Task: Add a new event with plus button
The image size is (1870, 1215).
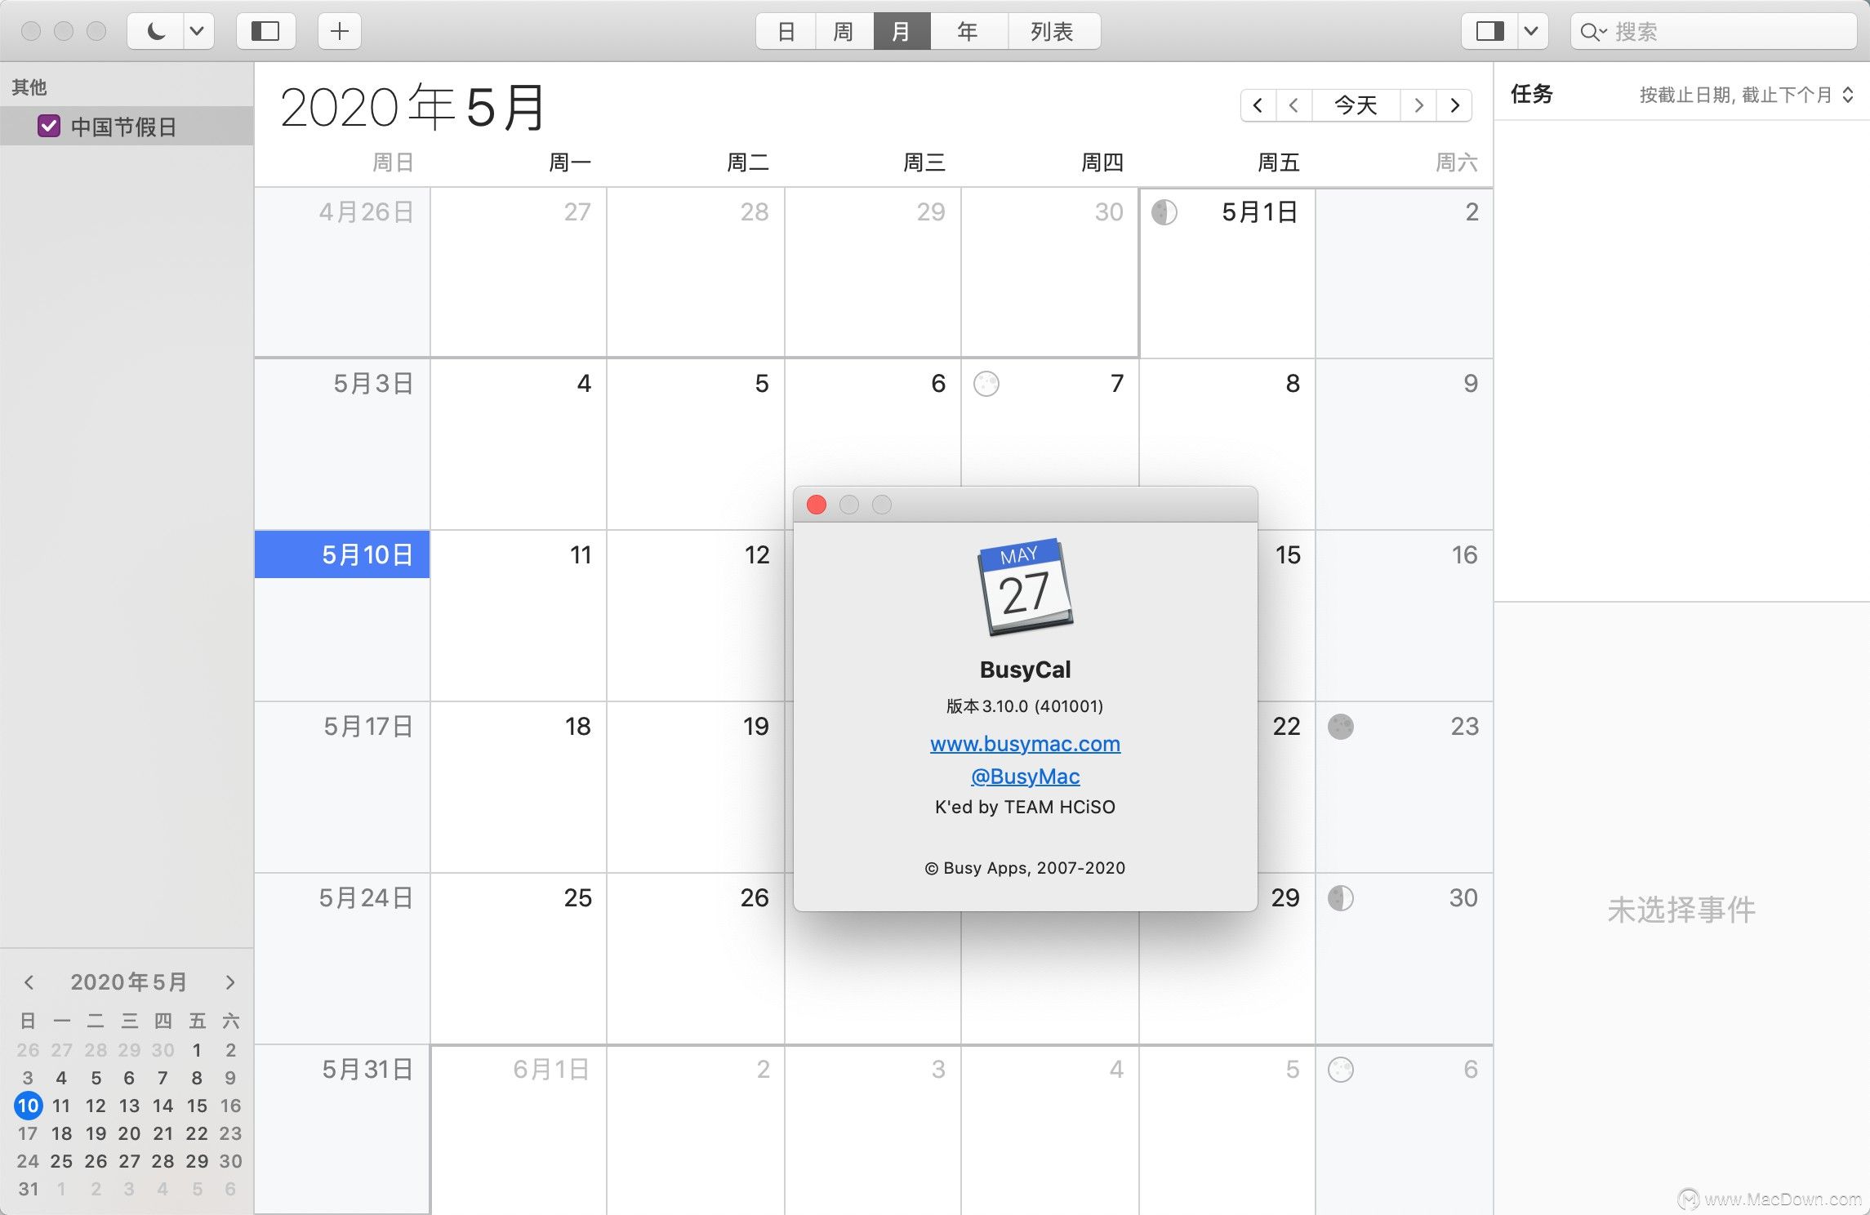Action: (340, 31)
